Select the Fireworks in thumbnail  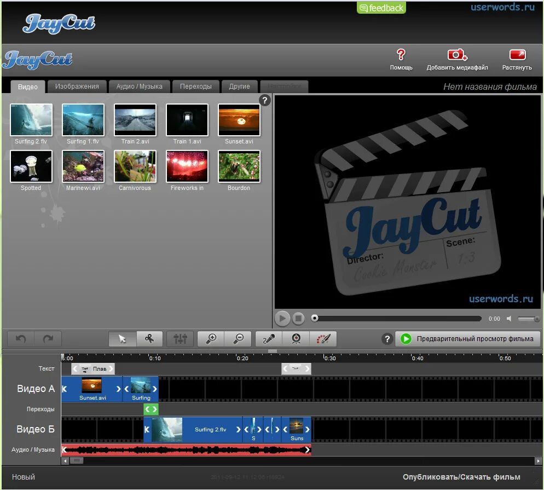187,166
